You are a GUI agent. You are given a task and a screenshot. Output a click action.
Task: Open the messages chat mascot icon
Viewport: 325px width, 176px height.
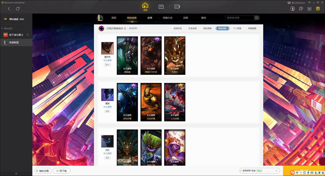[x=301, y=8]
